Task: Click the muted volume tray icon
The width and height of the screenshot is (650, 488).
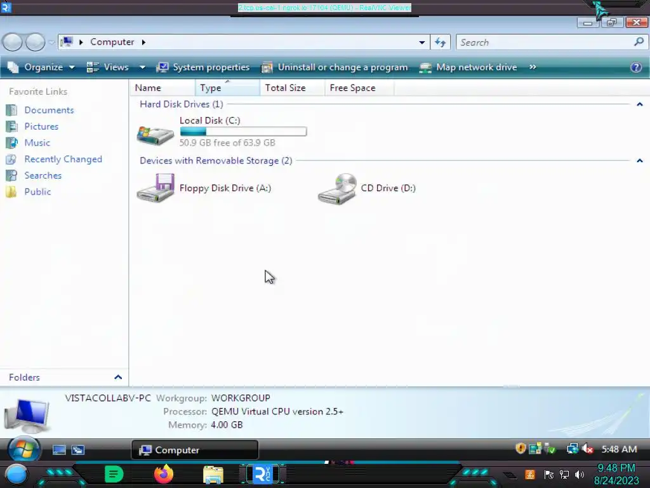Action: pyautogui.click(x=587, y=449)
